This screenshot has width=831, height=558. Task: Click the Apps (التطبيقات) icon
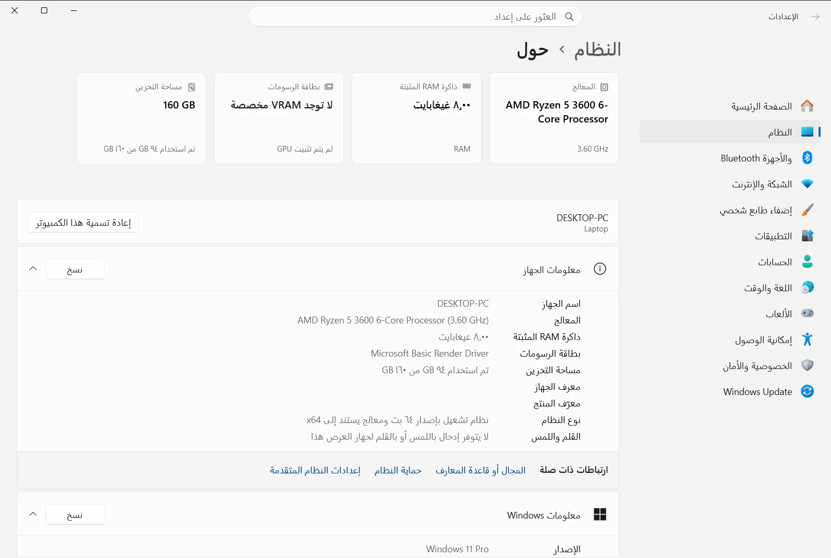tap(807, 236)
